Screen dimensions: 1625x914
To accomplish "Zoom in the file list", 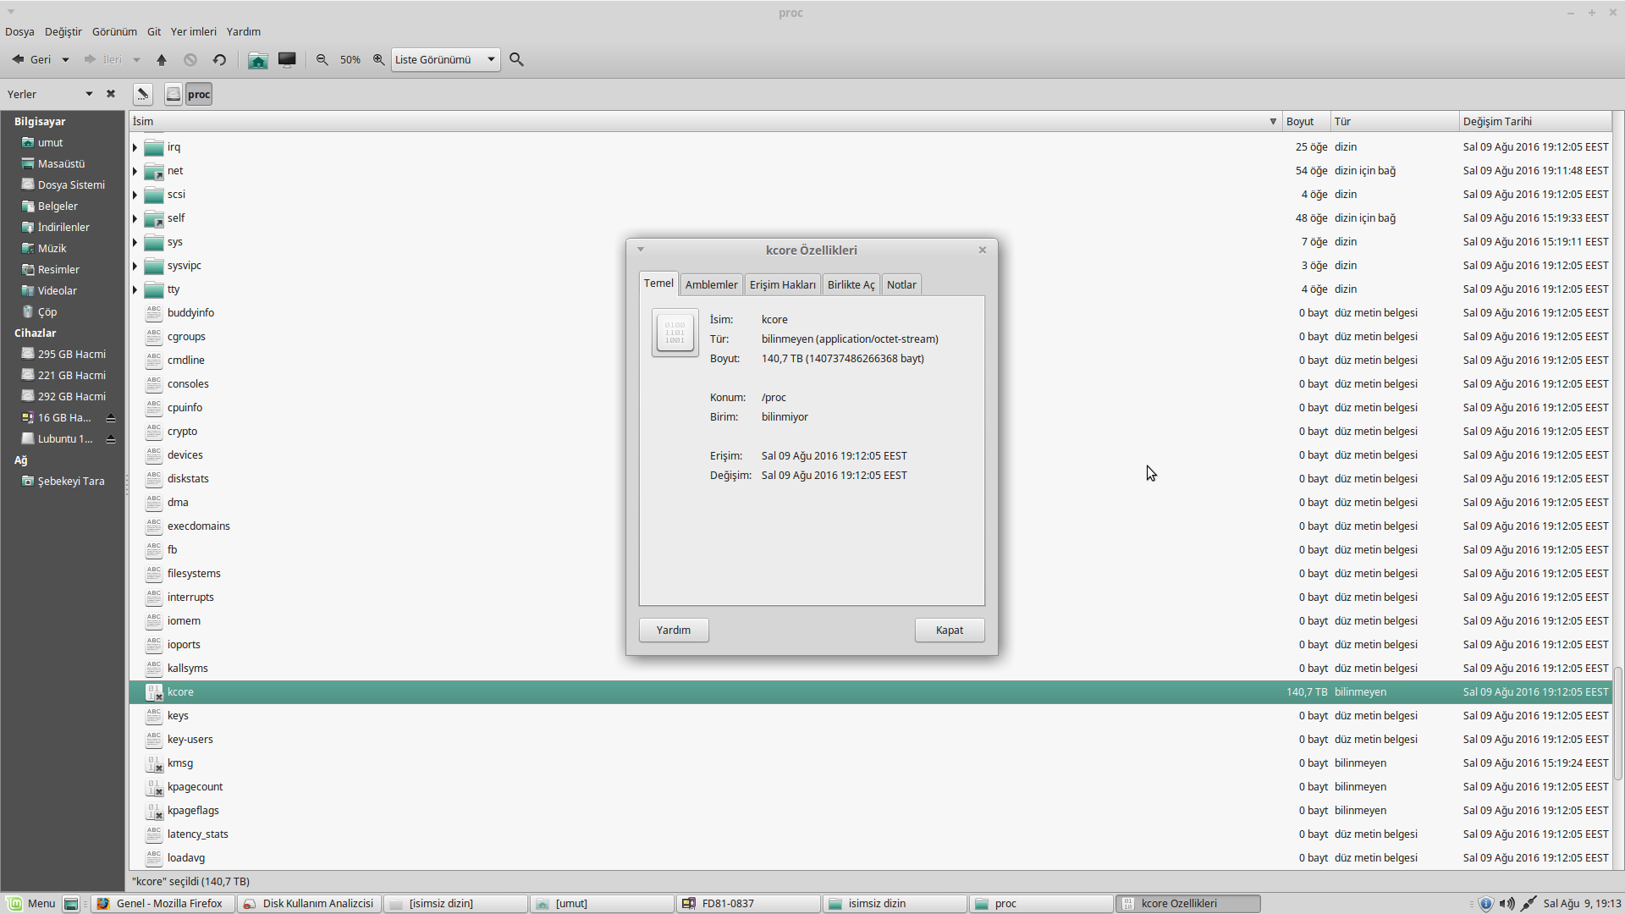I will (379, 60).
